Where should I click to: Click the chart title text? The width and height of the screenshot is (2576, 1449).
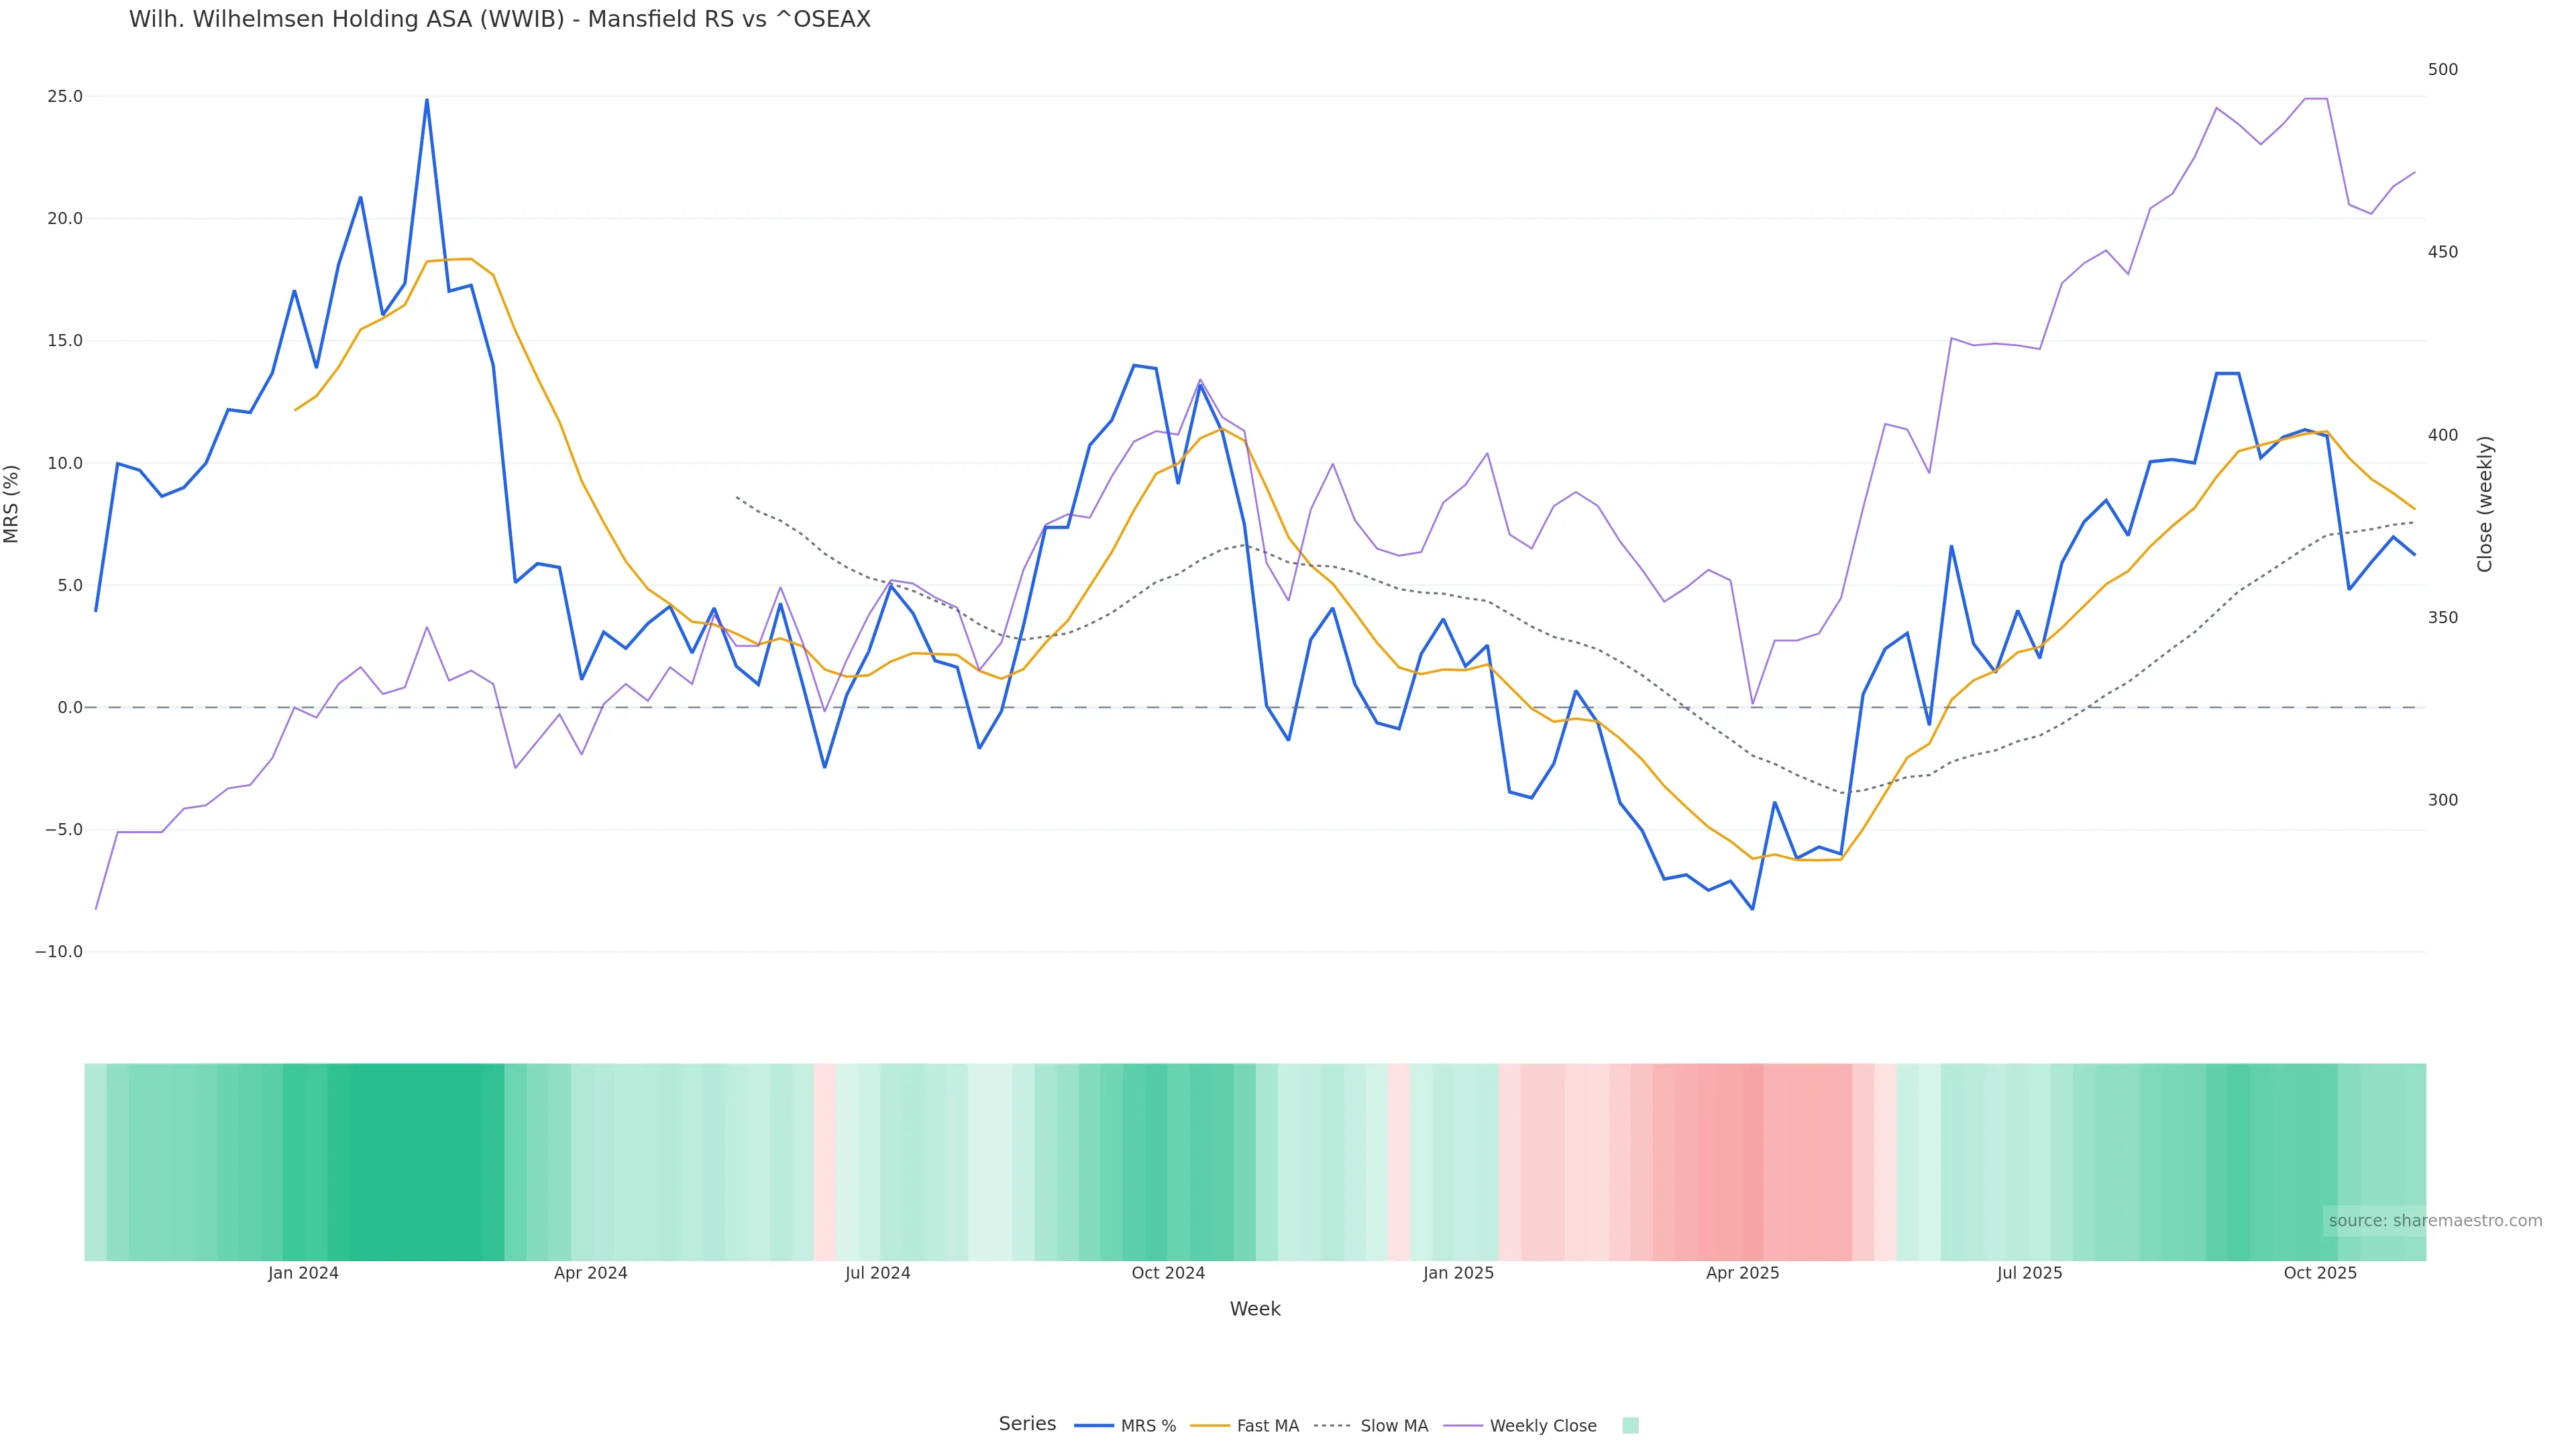499,20
